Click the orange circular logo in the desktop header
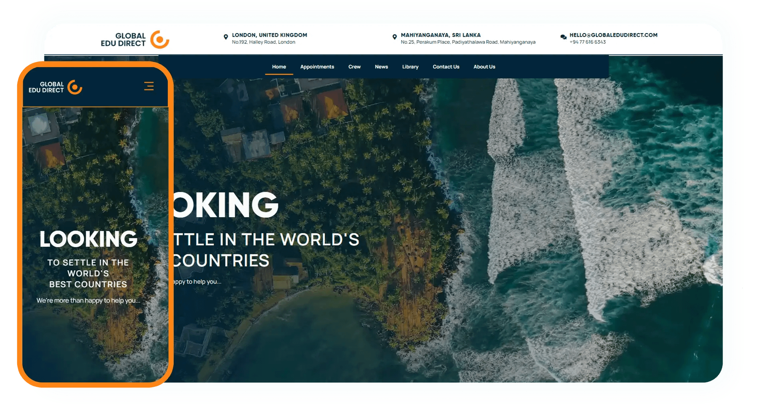This screenshot has height=406, width=767. pos(159,40)
